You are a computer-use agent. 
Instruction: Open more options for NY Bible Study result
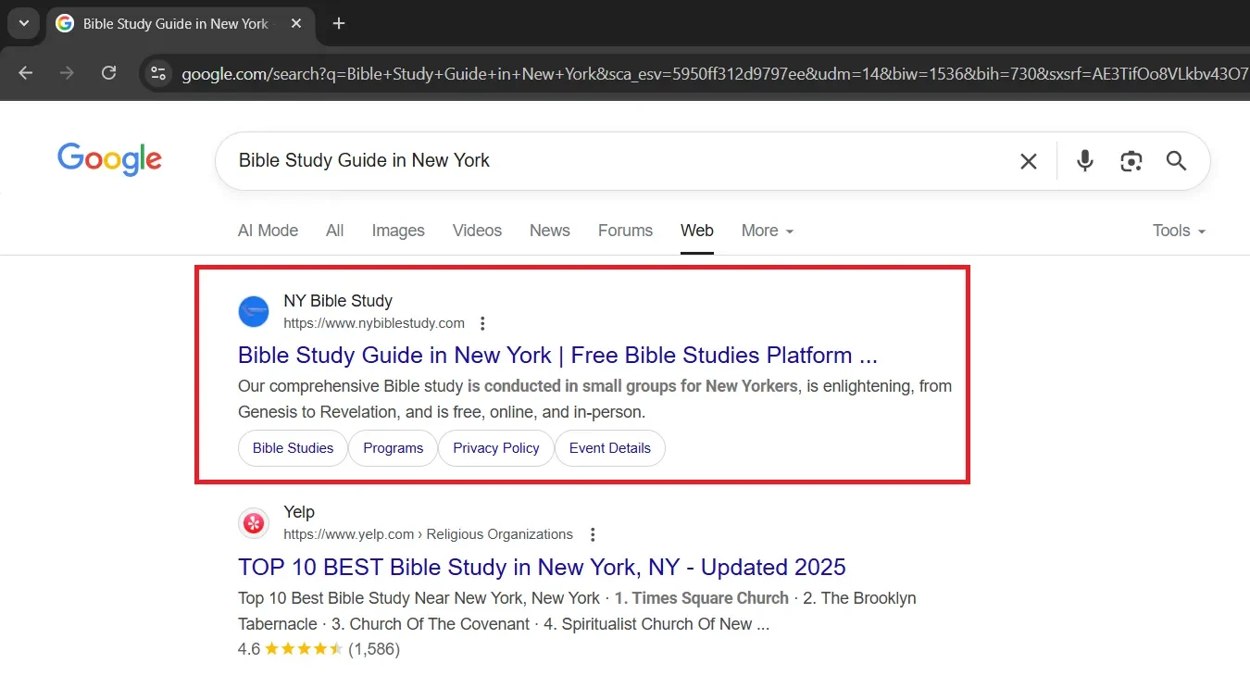tap(482, 323)
